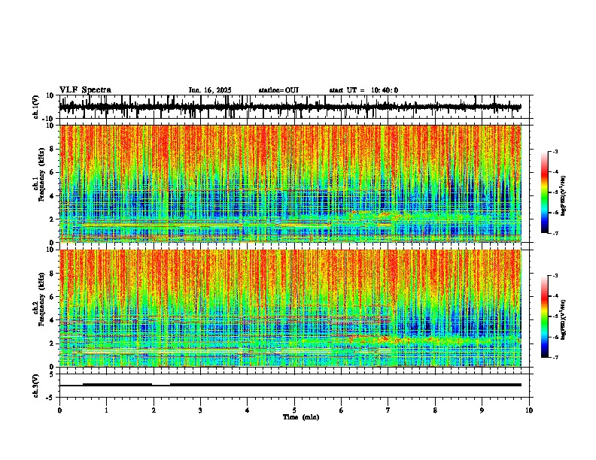Click the 2 kHz tick label on ch.2 spectrogram
The width and height of the screenshot is (596, 460).
52,343
